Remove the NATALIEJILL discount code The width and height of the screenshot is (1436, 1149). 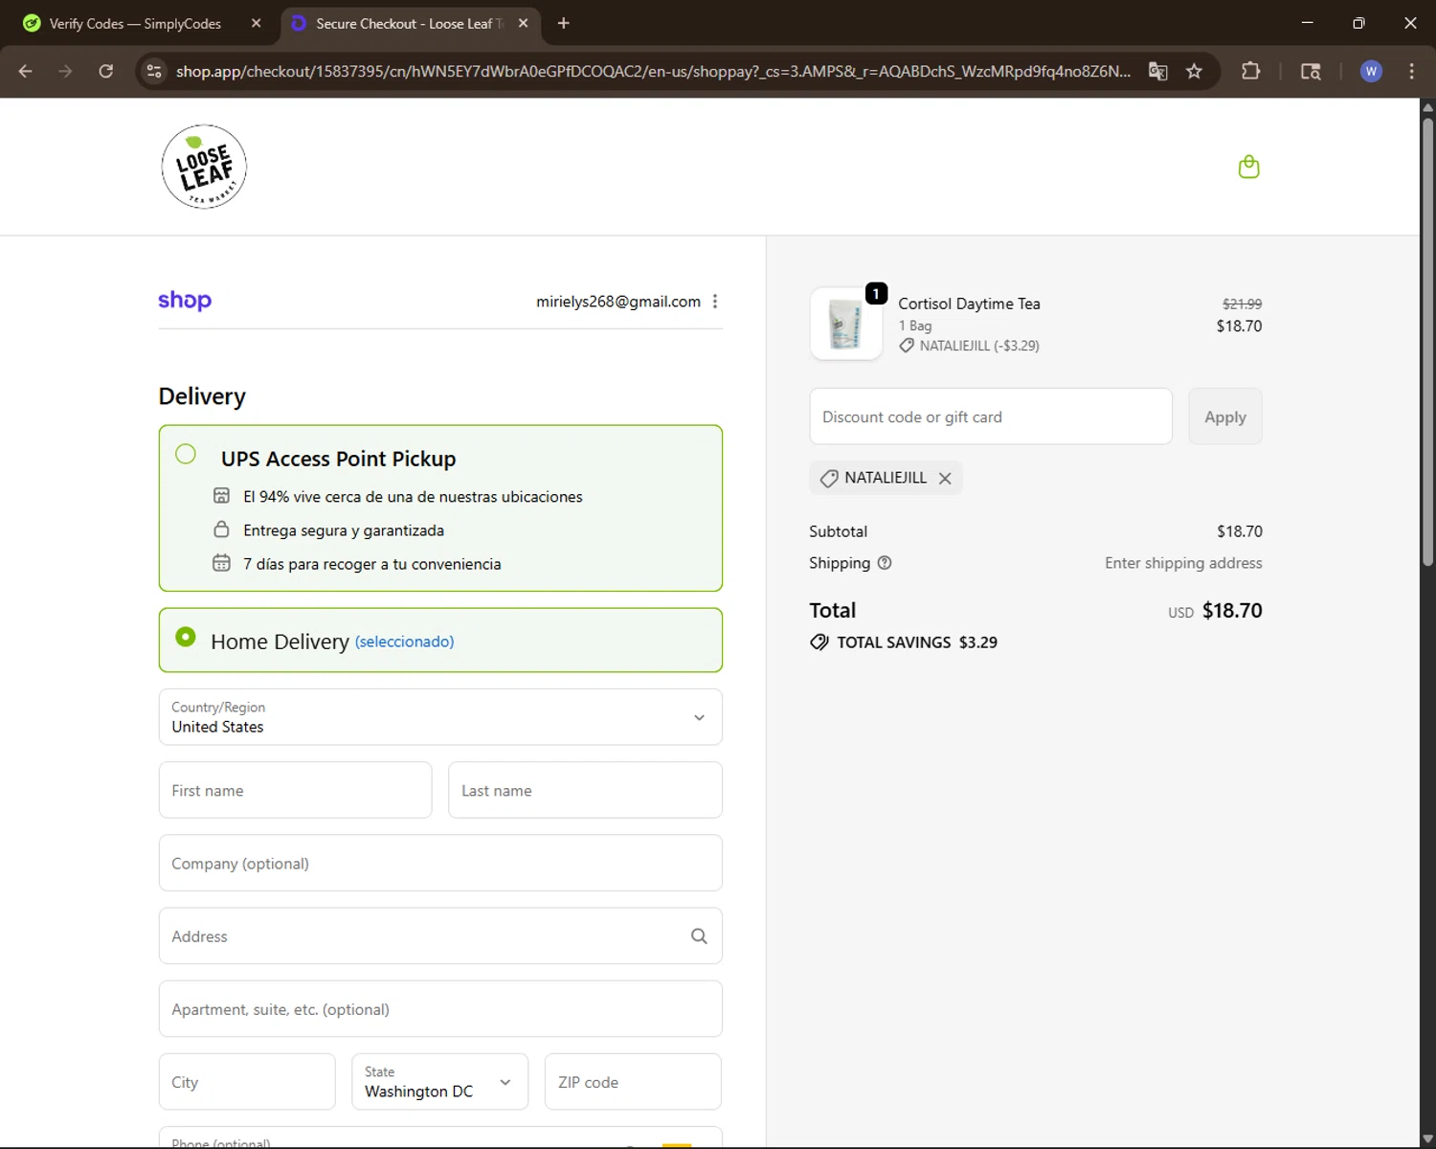pyautogui.click(x=945, y=478)
